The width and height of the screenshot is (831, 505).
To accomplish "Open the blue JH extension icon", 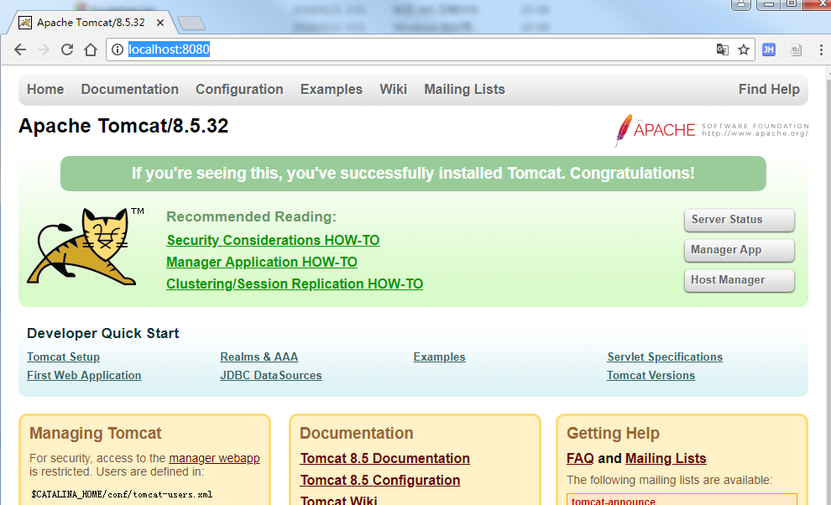I will tap(768, 49).
